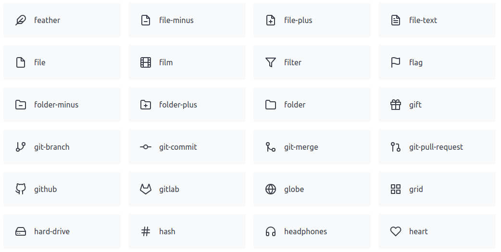The image size is (501, 252).
Task: Select the hard-drive icon tile
Action: 62,231
